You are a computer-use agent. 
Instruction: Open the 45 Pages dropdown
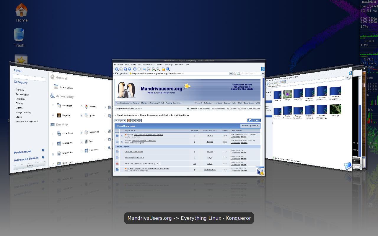click(120, 121)
